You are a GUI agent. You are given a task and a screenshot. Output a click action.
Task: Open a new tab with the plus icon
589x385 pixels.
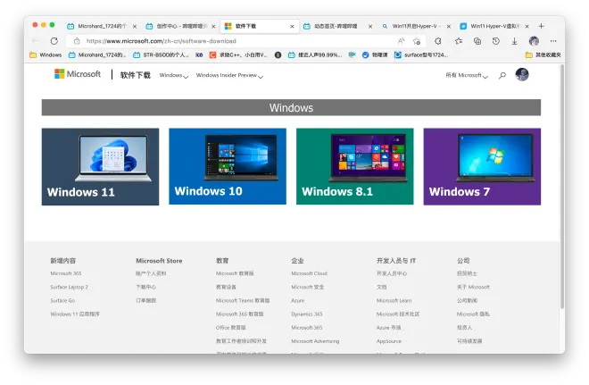pos(542,26)
